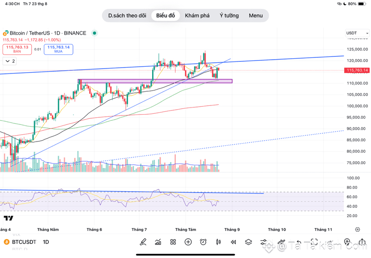Select the purple support zone rectangle
The width and height of the screenshot is (371, 258).
click(x=155, y=81)
